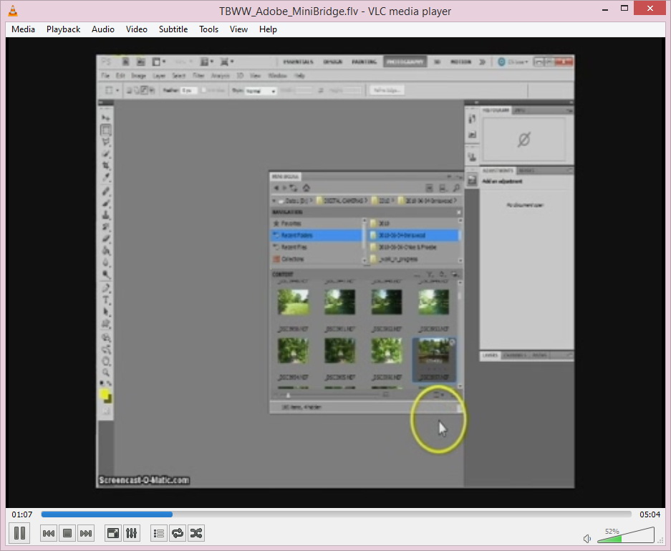
Task: Open the View menu
Action: pos(238,29)
